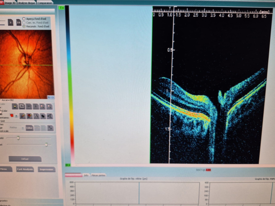
Task: Select the Cam. im. Fond d'oeil radio option
Action: coord(24,23)
